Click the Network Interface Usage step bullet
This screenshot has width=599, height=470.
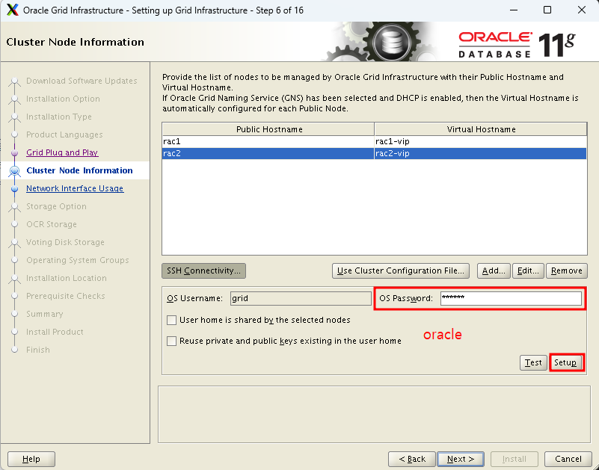pos(14,188)
